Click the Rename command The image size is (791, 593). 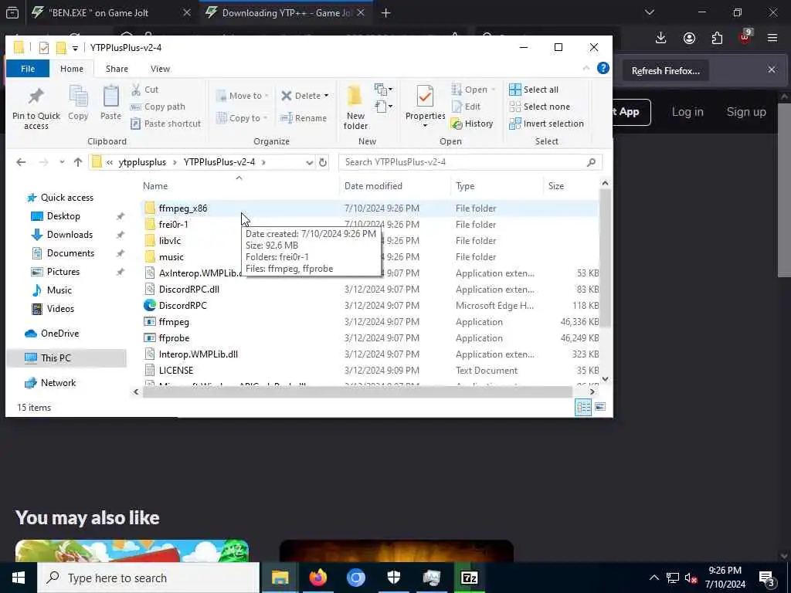(x=304, y=118)
